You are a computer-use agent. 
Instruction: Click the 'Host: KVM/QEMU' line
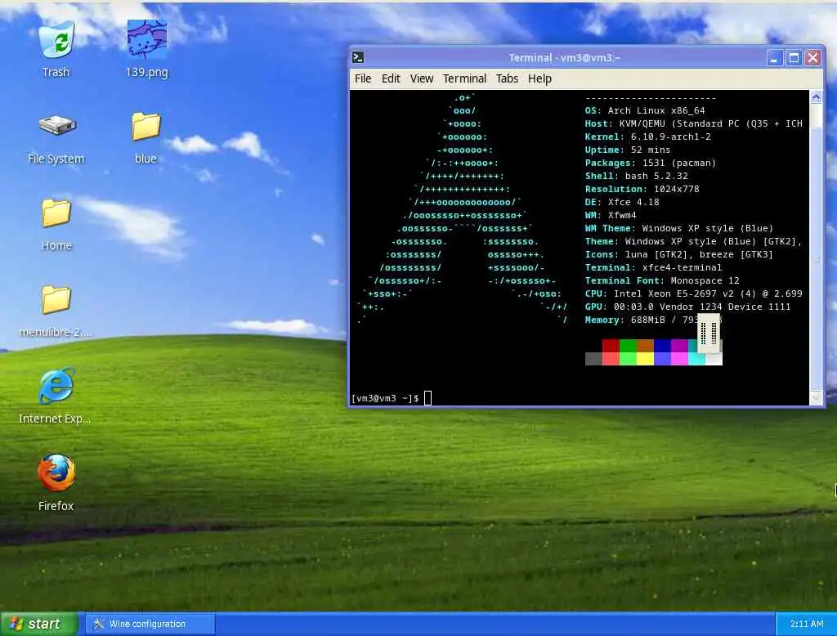693,124
